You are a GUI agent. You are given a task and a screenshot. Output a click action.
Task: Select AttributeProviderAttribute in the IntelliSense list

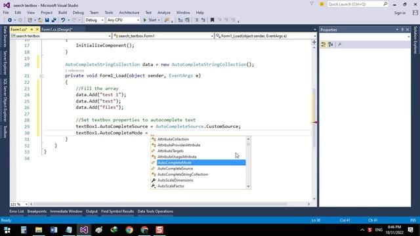click(198, 145)
